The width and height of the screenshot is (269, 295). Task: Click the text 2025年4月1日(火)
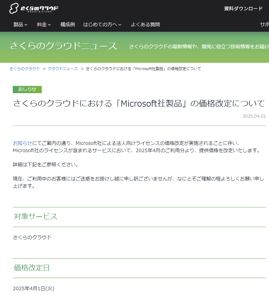click(x=33, y=288)
